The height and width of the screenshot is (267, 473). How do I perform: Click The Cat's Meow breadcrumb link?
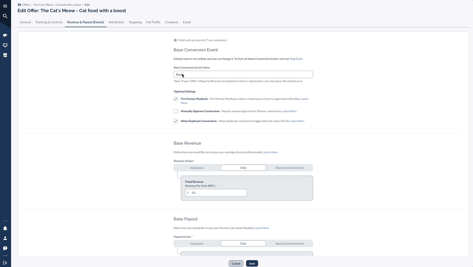pyautogui.click(x=57, y=5)
